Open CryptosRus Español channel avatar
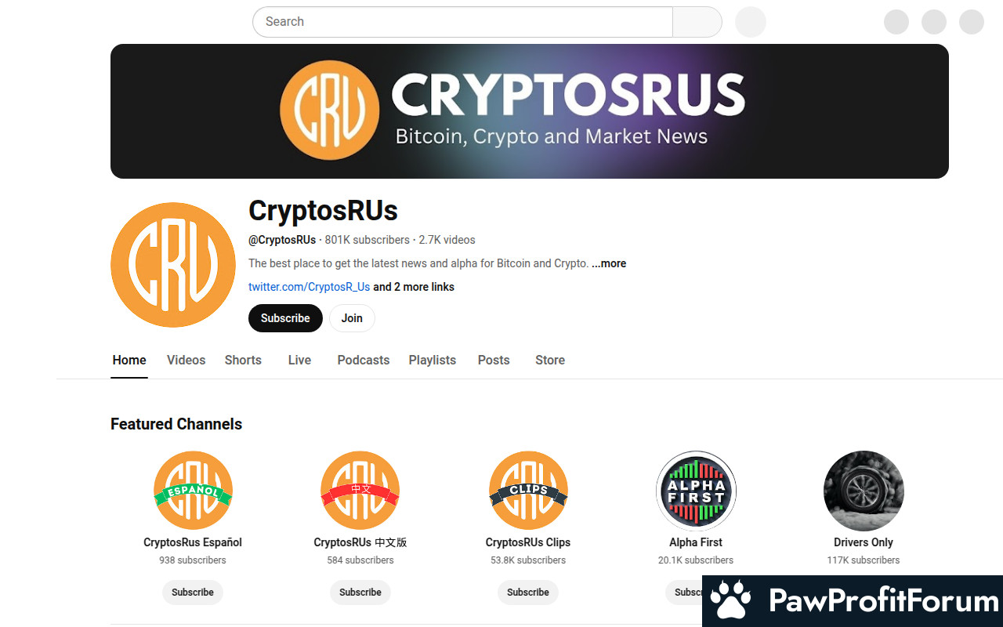 [193, 491]
